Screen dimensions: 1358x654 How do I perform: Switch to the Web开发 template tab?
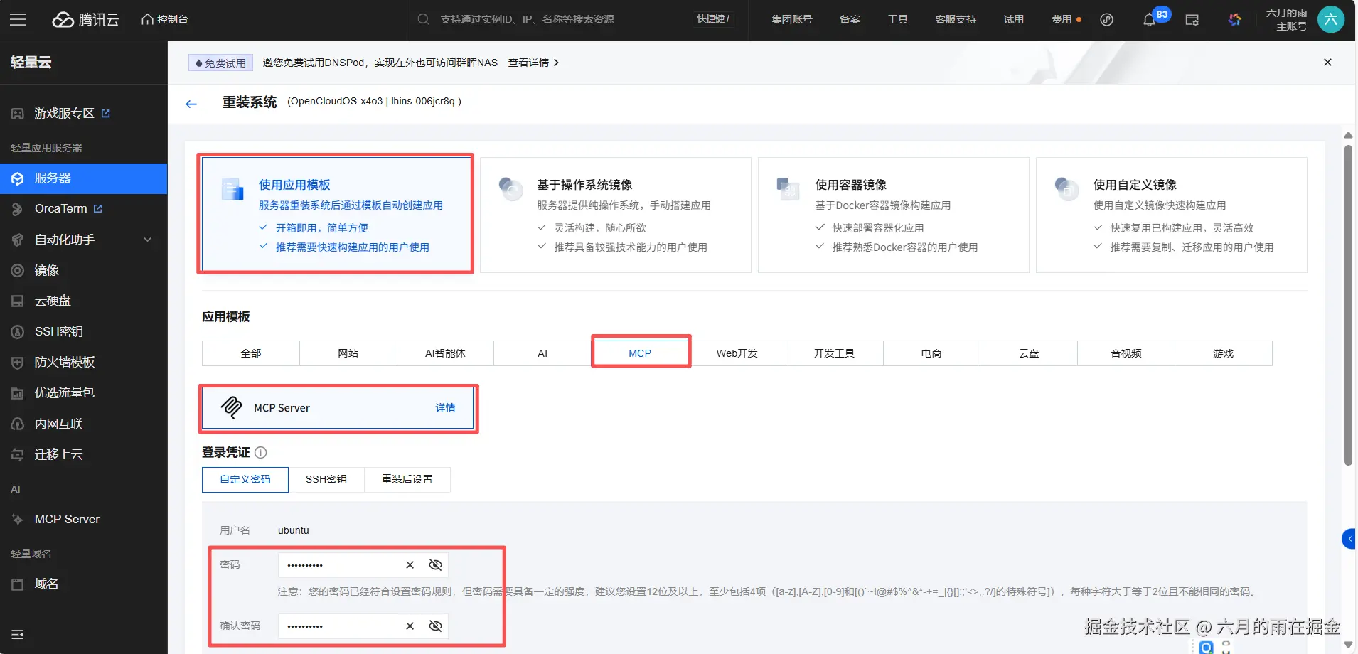[737, 353]
